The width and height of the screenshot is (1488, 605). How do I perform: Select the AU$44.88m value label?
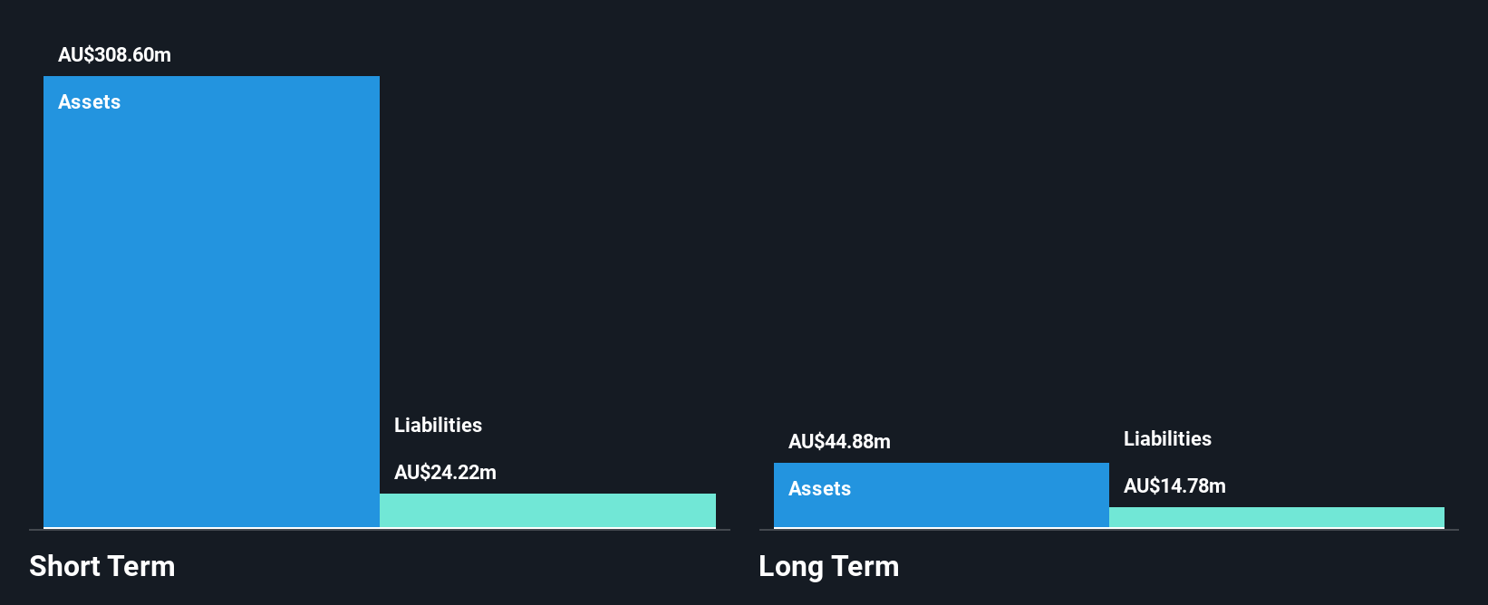click(x=839, y=441)
